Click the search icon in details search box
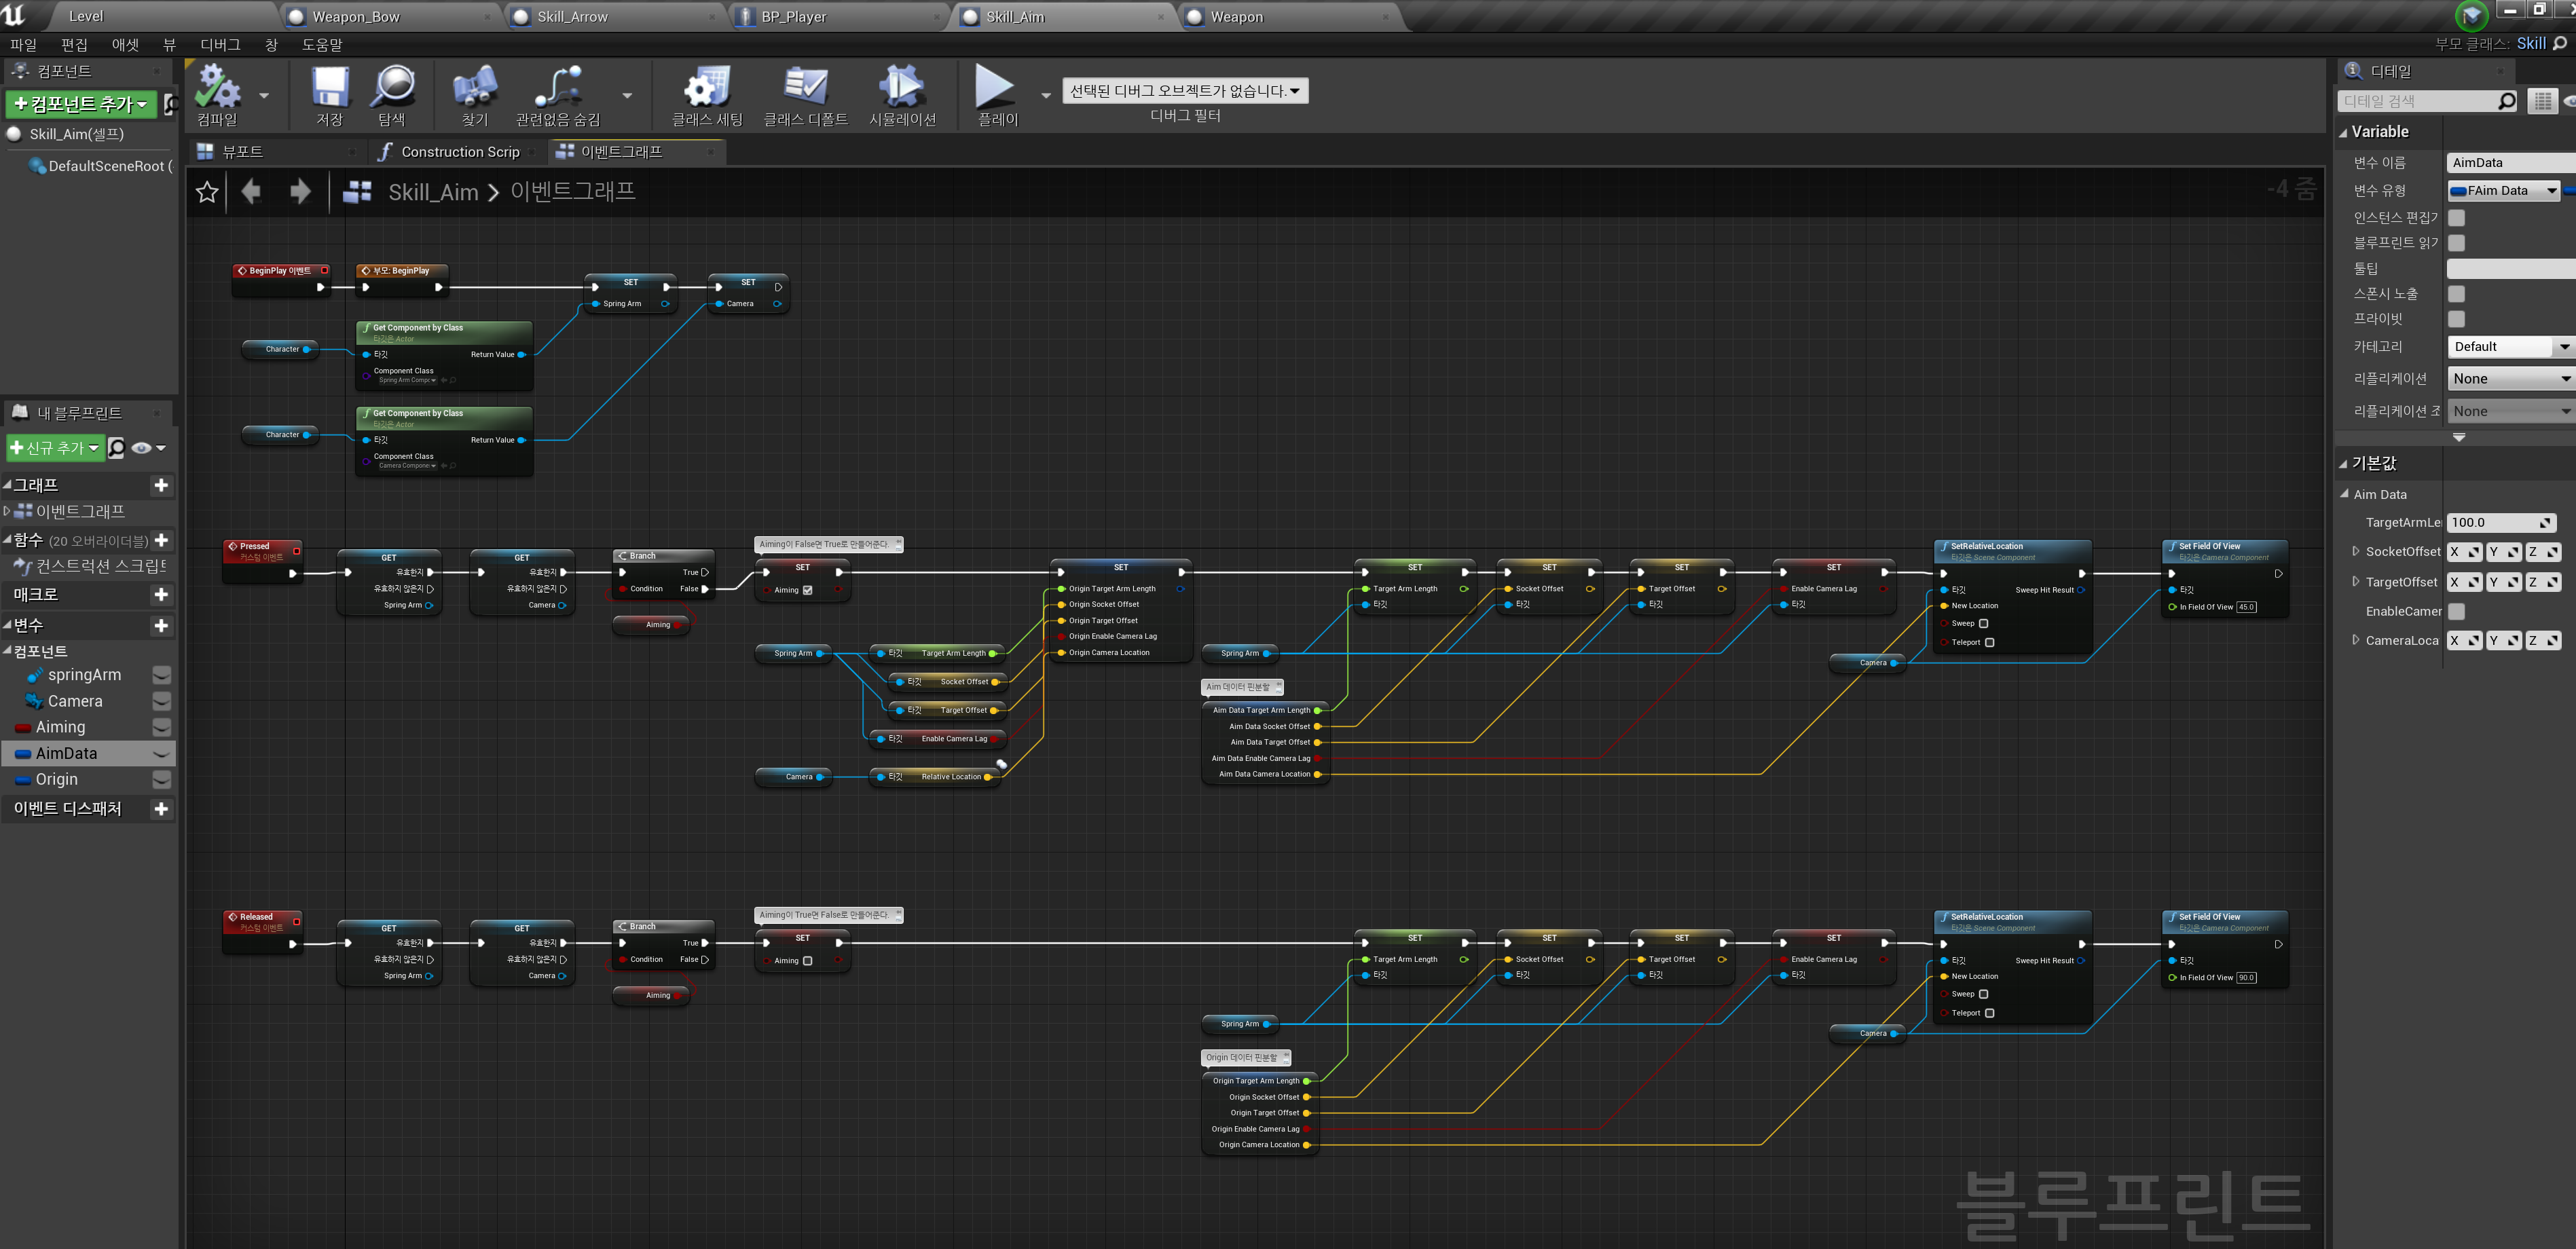Image resolution: width=2576 pixels, height=1249 pixels. pos(2506,101)
